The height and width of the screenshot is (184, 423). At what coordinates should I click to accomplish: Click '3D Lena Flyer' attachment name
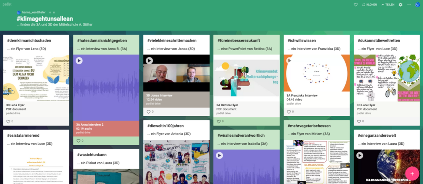[x=15, y=105]
